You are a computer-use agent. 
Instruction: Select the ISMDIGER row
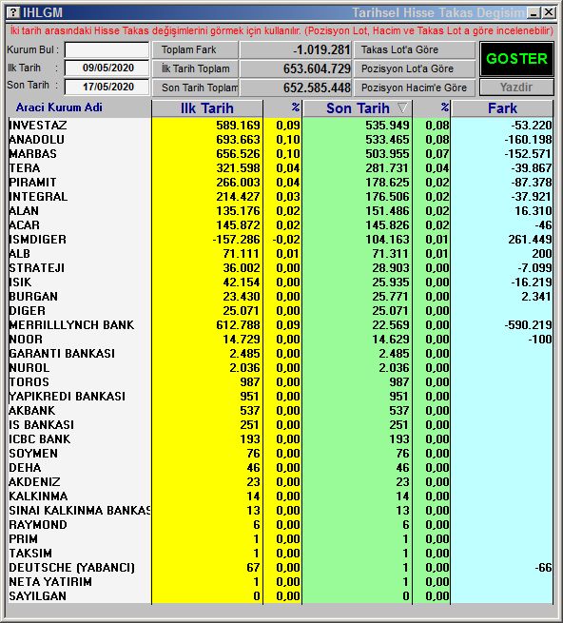[281, 240]
